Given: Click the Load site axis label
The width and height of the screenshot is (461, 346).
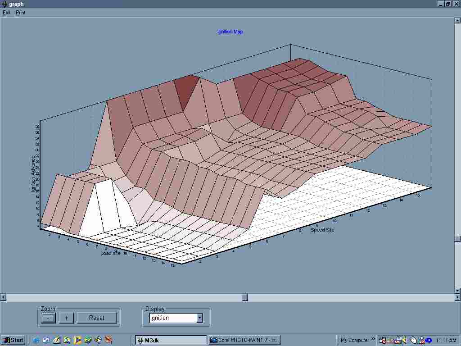Looking at the screenshot, I should click(110, 253).
